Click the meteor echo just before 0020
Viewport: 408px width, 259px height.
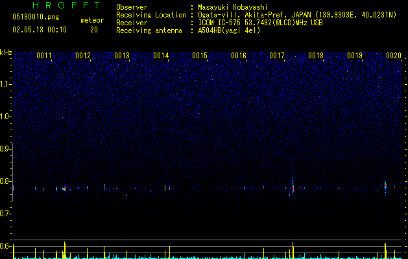pos(385,186)
